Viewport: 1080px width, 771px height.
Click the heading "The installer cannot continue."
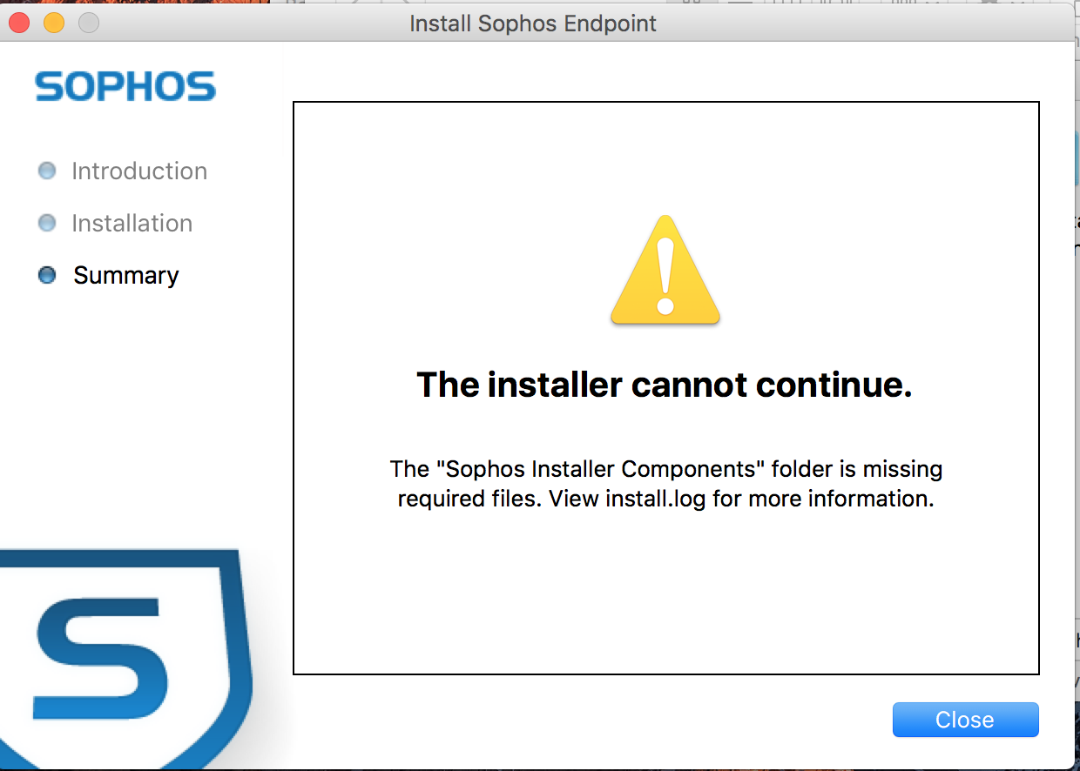665,384
